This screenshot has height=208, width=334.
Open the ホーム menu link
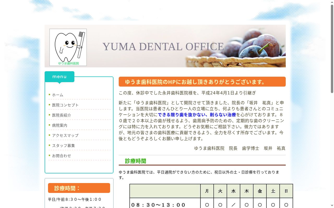pos(58,95)
